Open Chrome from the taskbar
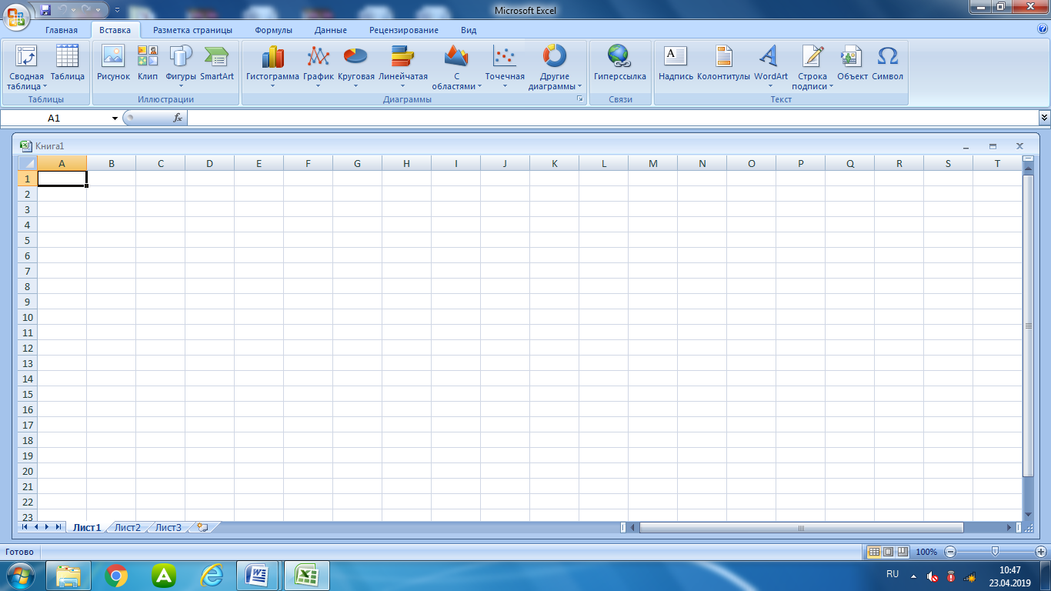This screenshot has width=1051, height=591. pos(116,576)
